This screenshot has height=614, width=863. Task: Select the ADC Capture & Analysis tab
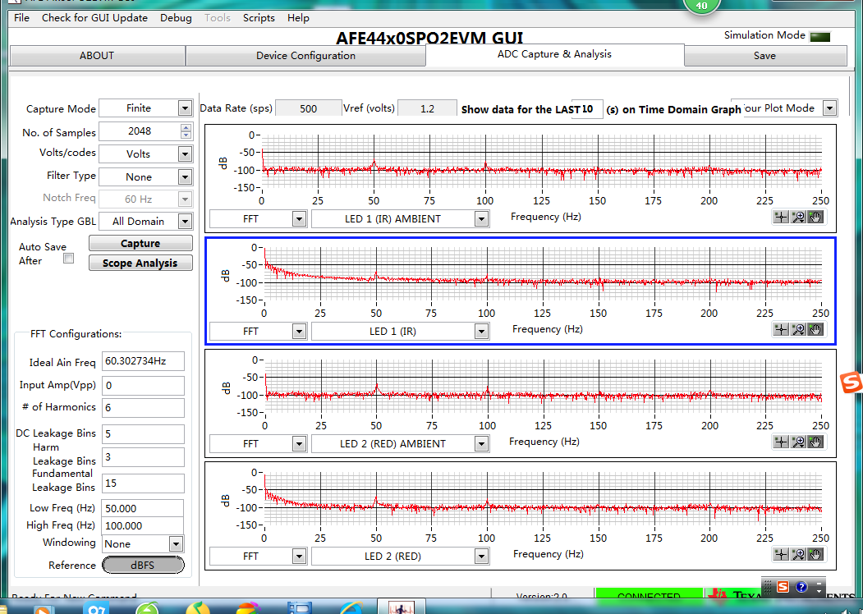pyautogui.click(x=554, y=54)
